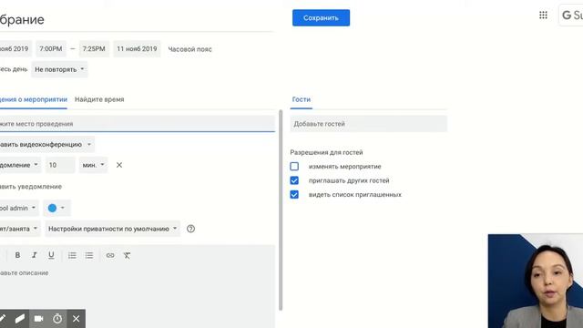This screenshot has width=583, height=328.
Task: Open the notification type dropdown
Action: tap(20, 165)
